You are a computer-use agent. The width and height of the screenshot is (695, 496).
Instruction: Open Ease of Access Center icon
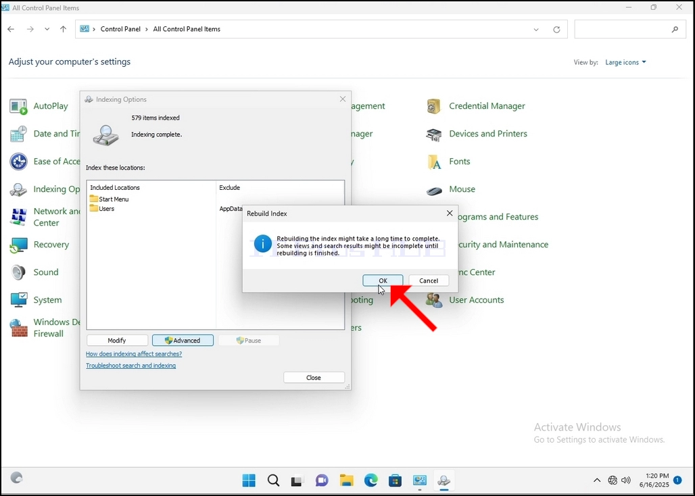coord(18,162)
